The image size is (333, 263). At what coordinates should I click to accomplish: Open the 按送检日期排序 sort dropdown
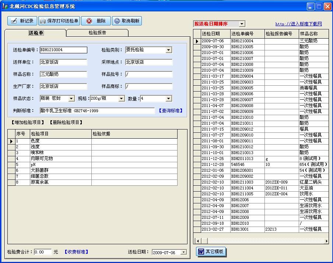[x=242, y=24]
